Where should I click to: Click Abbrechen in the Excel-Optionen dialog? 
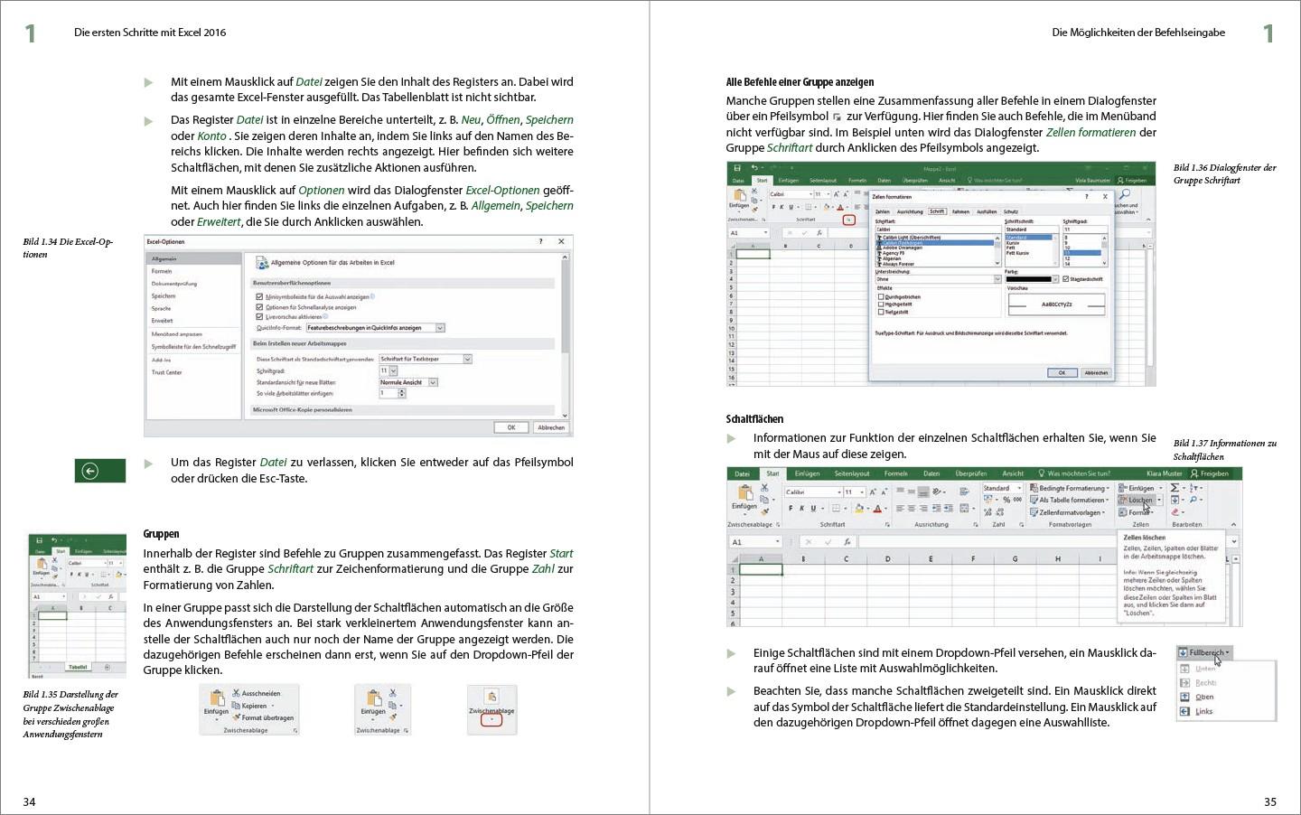[550, 426]
